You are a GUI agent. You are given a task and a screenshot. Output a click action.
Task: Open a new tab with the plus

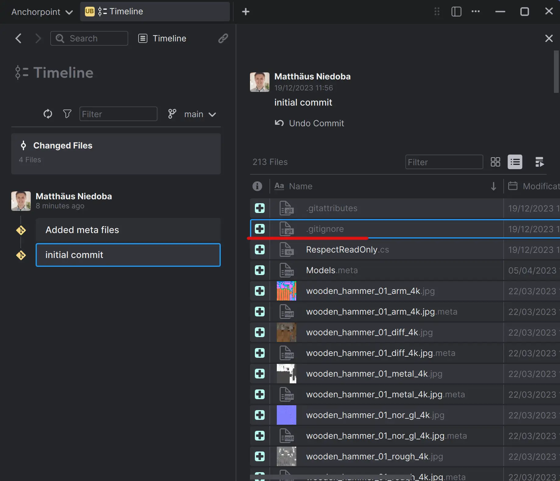point(246,12)
